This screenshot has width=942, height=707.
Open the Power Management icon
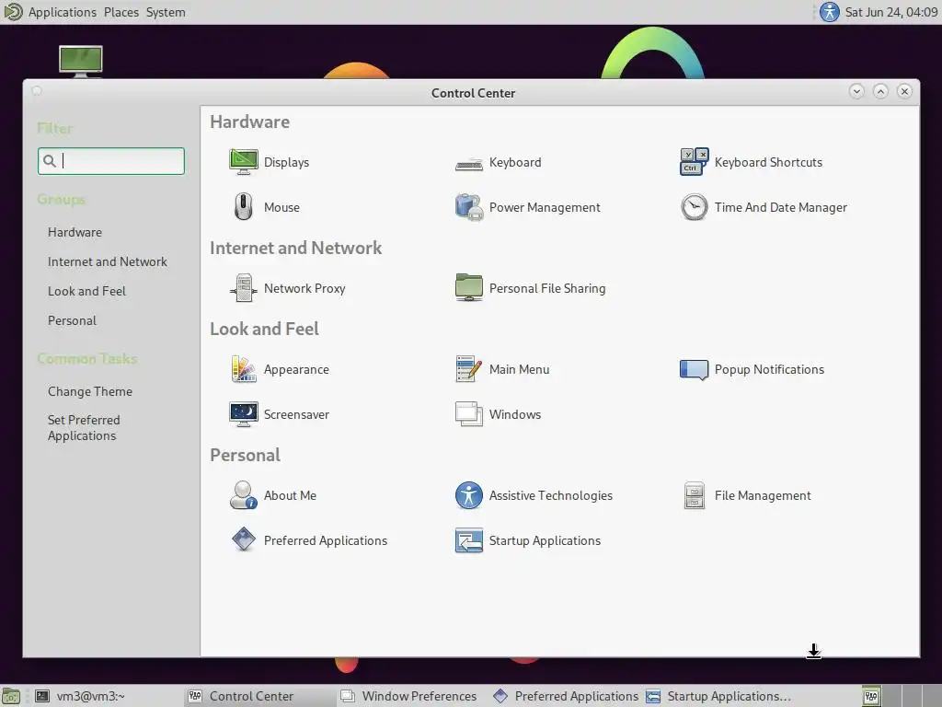pos(468,207)
